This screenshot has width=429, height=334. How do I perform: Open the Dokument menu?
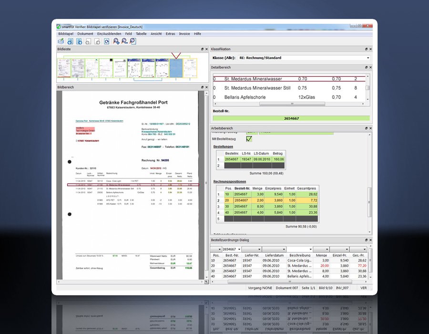tap(85, 34)
